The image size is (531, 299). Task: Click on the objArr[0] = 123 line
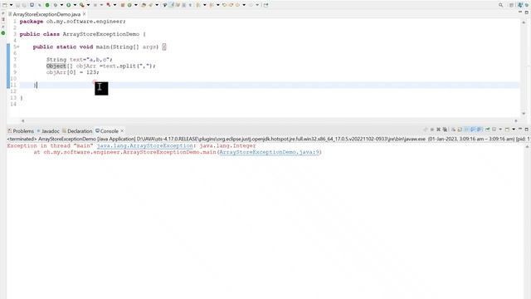[73, 72]
